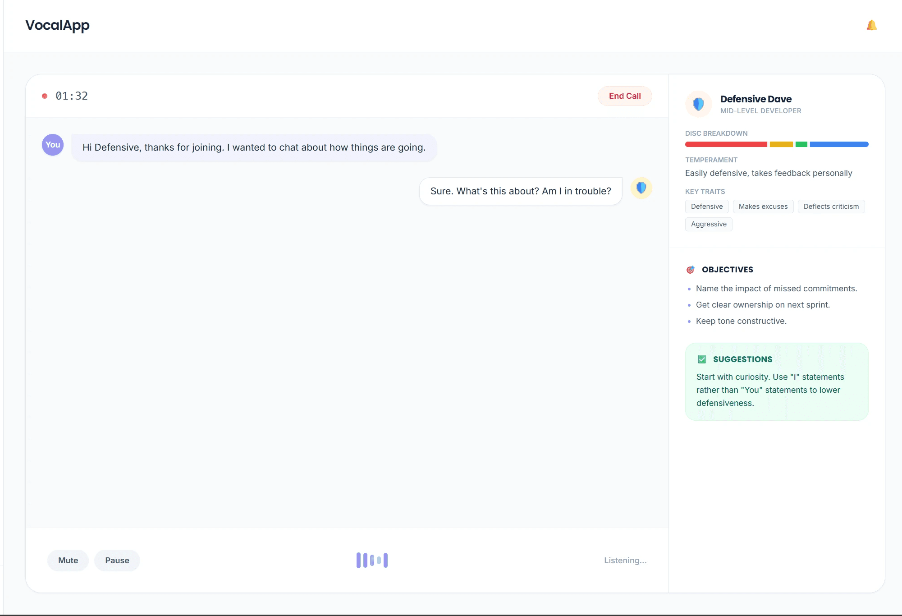Pause the call session
The height and width of the screenshot is (616, 902).
coord(117,561)
